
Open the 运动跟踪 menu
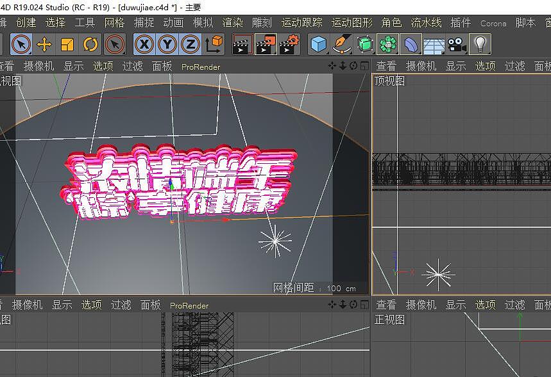[x=302, y=23]
